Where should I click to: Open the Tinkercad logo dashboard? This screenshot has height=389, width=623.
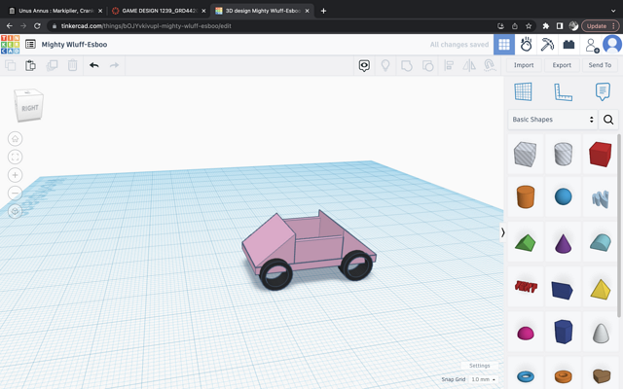click(x=10, y=45)
